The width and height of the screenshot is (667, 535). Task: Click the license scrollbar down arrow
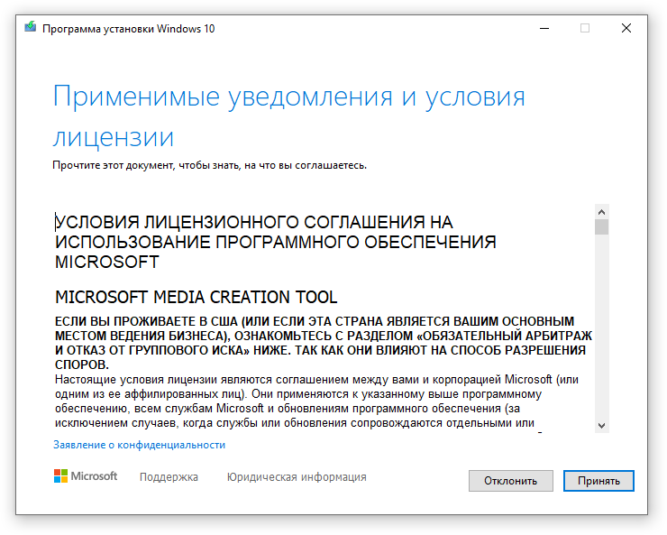pyautogui.click(x=601, y=426)
